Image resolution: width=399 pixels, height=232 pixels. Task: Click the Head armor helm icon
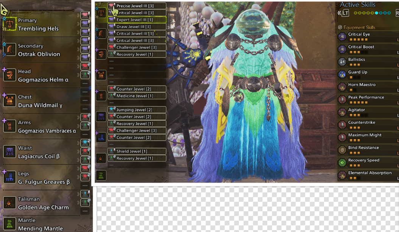tap(9, 75)
